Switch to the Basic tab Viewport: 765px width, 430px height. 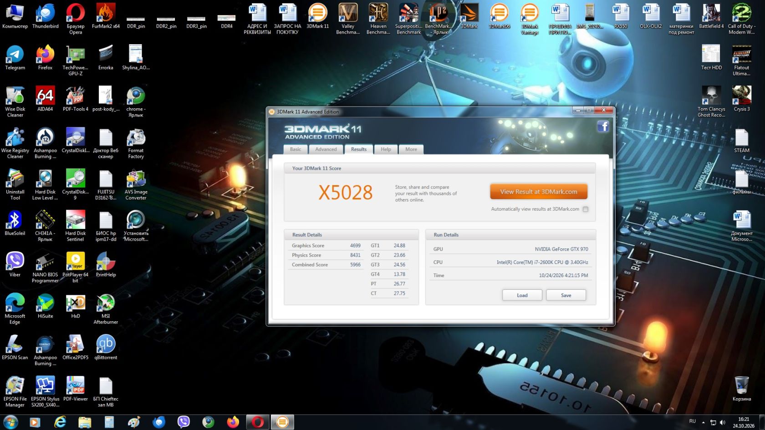click(296, 149)
